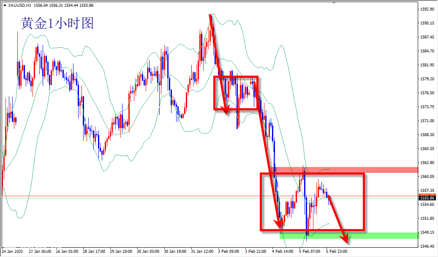Click the orange price label on axis
Viewport: 438px width, 257px height.
click(x=427, y=195)
